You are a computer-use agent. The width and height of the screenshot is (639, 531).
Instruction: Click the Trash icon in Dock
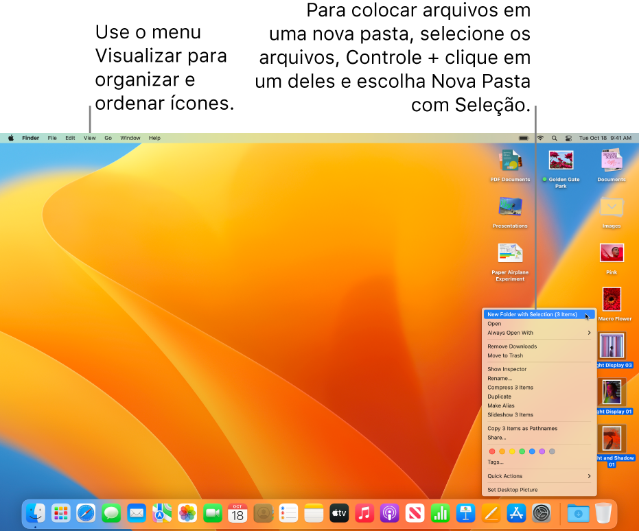pyautogui.click(x=603, y=512)
